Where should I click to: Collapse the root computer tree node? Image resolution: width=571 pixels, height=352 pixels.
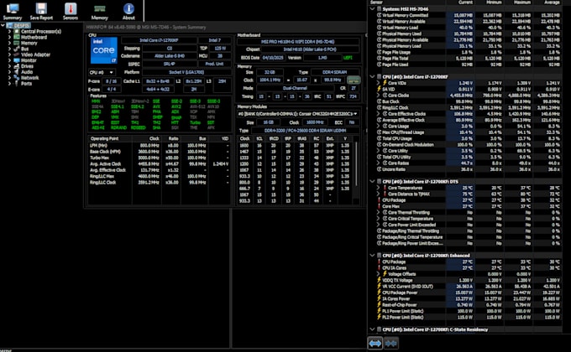(x=3, y=25)
